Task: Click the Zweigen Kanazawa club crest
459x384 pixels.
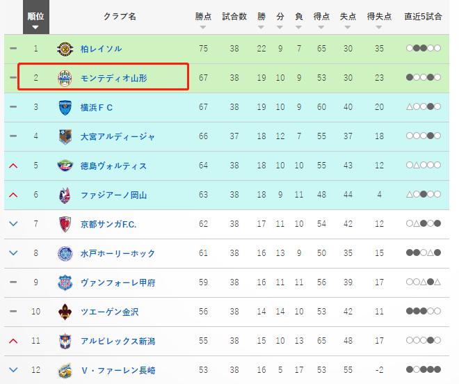Action: [x=65, y=312]
